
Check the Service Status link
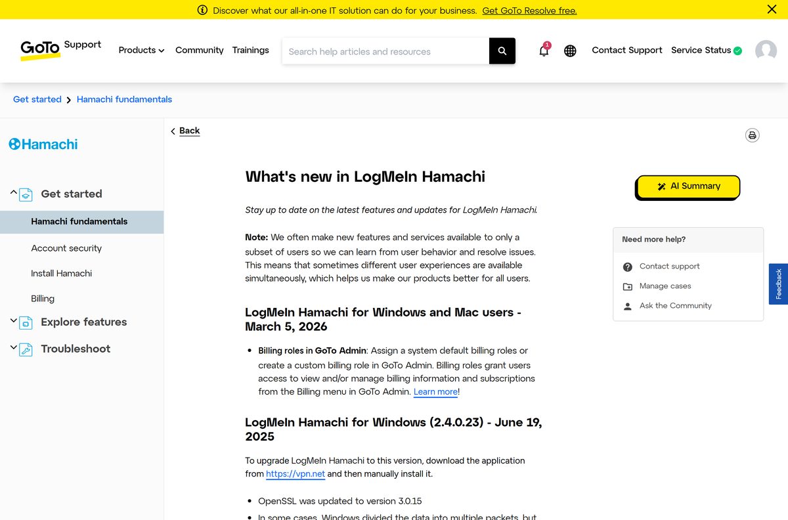701,50
